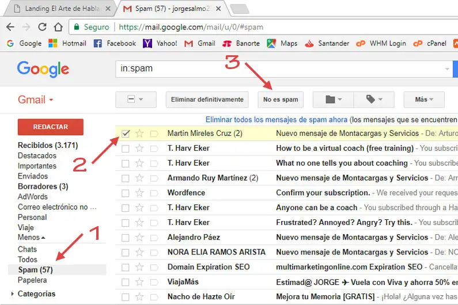The image size is (458, 305).
Task: Open the Labels tag dropdown
Action: (374, 100)
